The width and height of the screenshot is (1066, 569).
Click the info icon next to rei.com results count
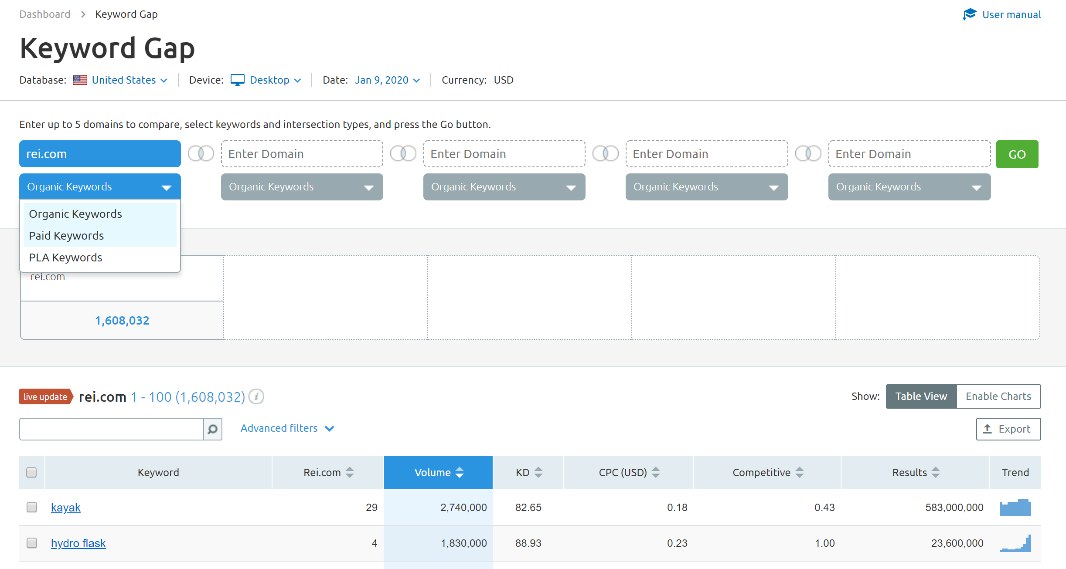click(x=256, y=396)
